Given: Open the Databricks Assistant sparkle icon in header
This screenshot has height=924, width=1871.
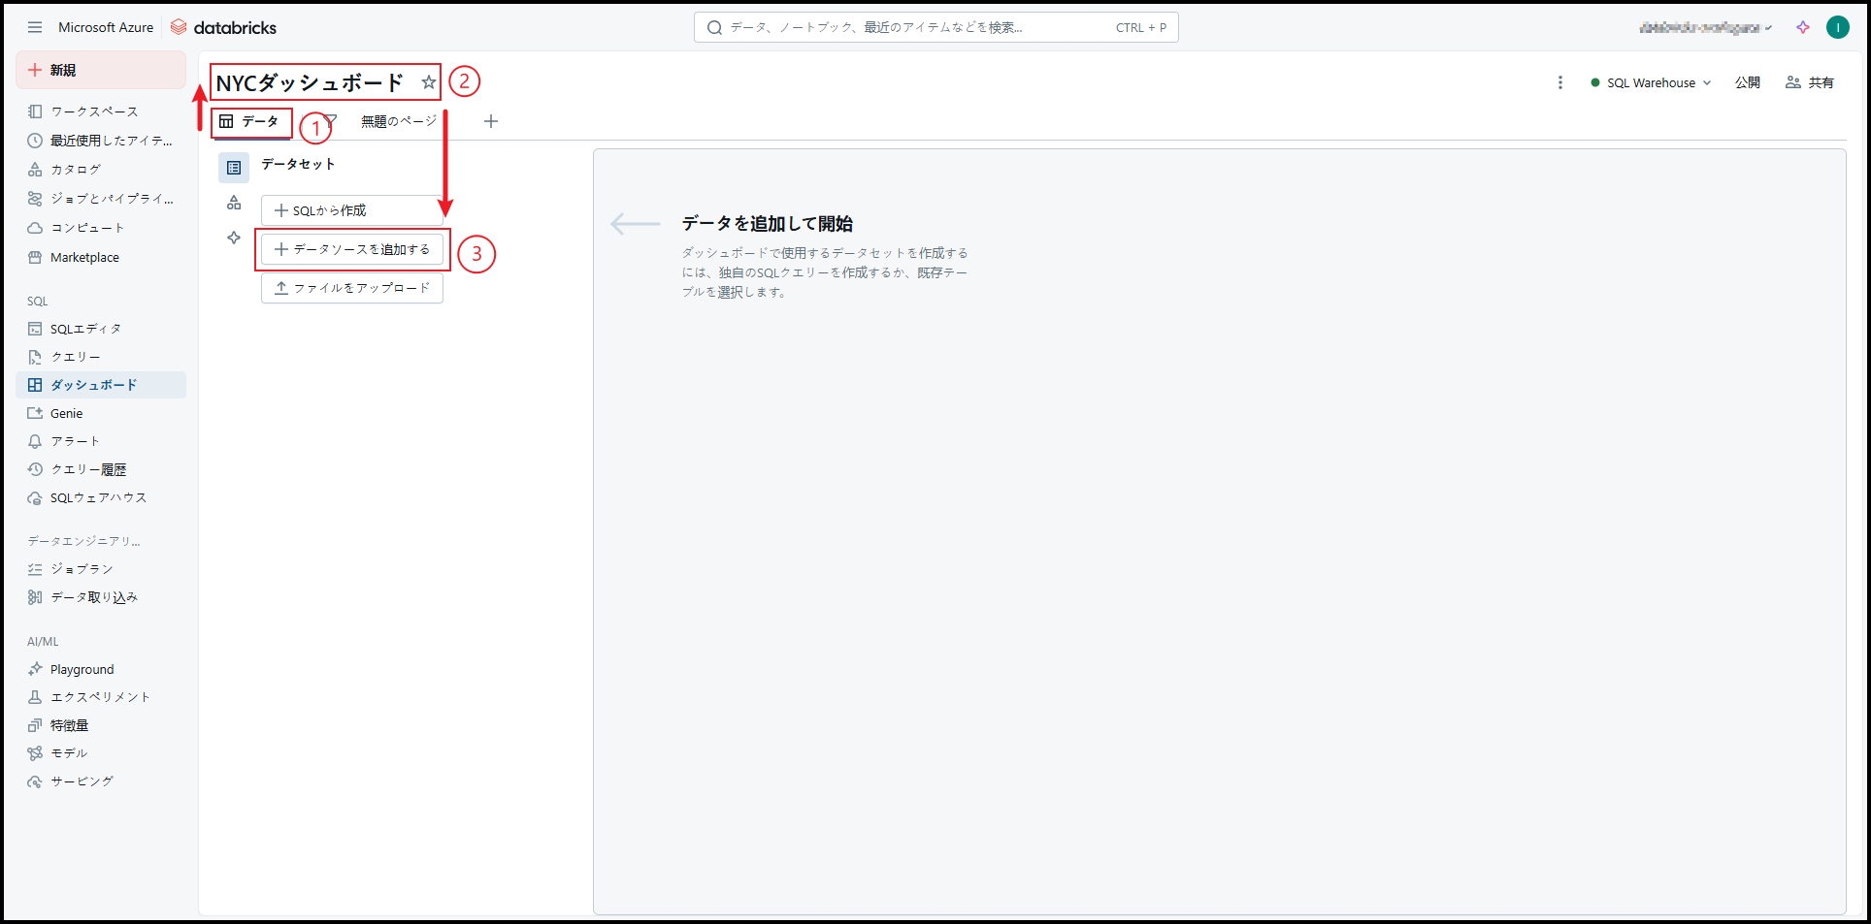Looking at the screenshot, I should pos(1803,27).
